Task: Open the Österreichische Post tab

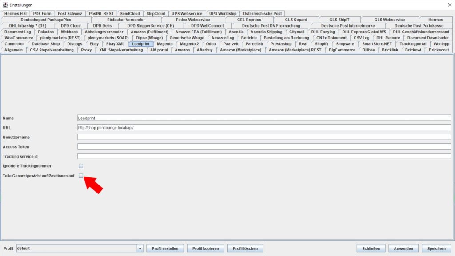Action: point(262,13)
